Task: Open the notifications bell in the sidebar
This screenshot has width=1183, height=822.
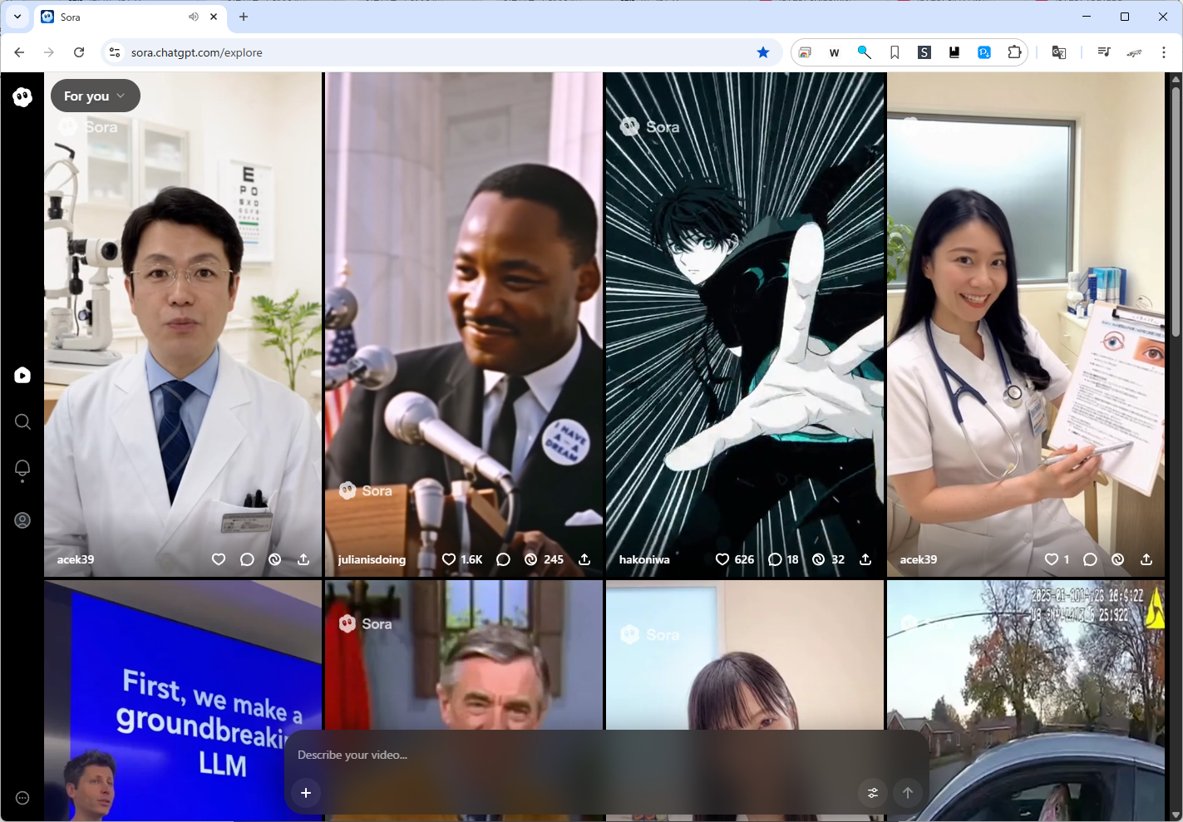Action: point(22,470)
